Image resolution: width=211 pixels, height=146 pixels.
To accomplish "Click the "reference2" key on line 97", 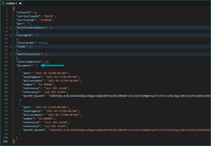I will pos(32,126).
